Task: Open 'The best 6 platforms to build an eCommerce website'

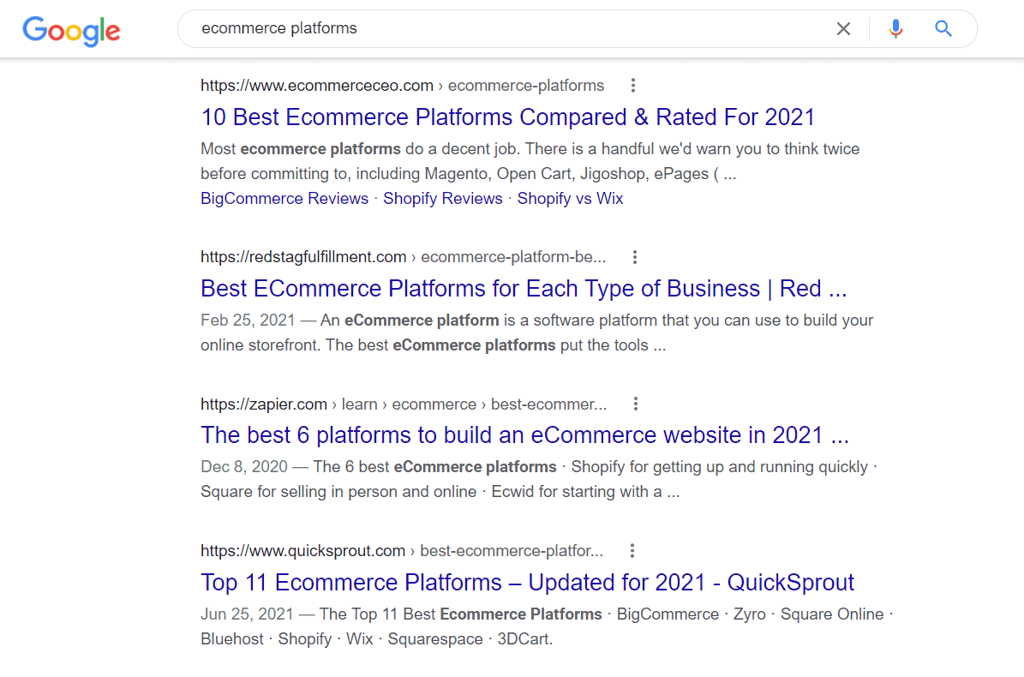Action: tap(524, 435)
